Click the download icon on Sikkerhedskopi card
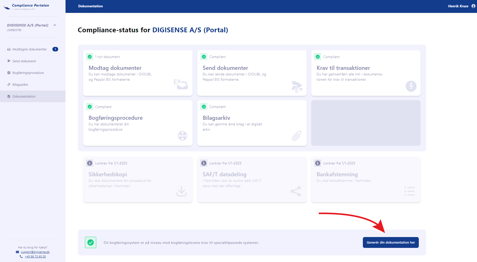This screenshot has width=477, height=262. [x=181, y=192]
